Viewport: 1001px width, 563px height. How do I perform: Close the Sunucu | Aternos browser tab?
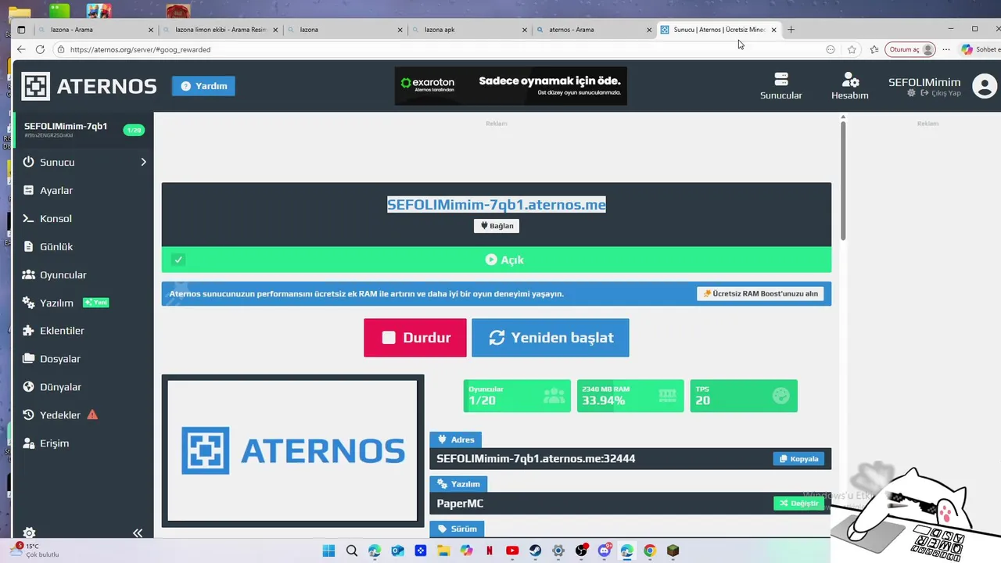tap(774, 30)
